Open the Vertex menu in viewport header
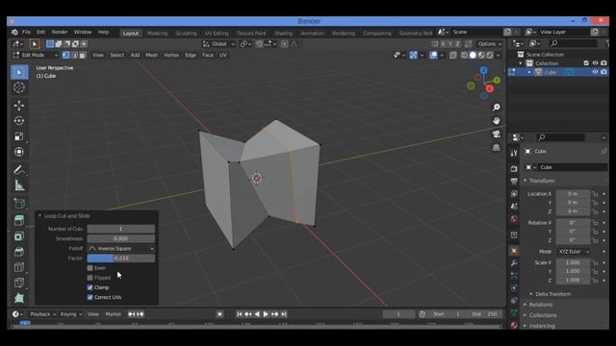 (x=171, y=56)
